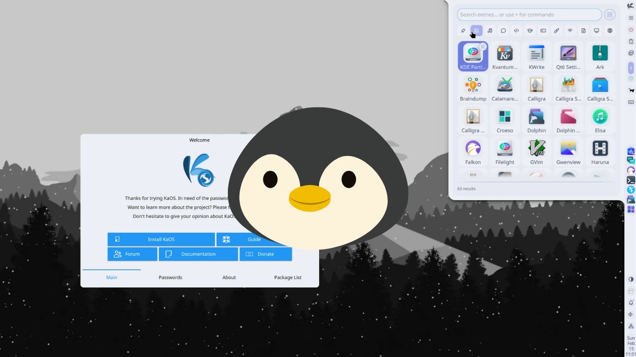Show the Development category apps
636x357 pixels.
pos(516,30)
